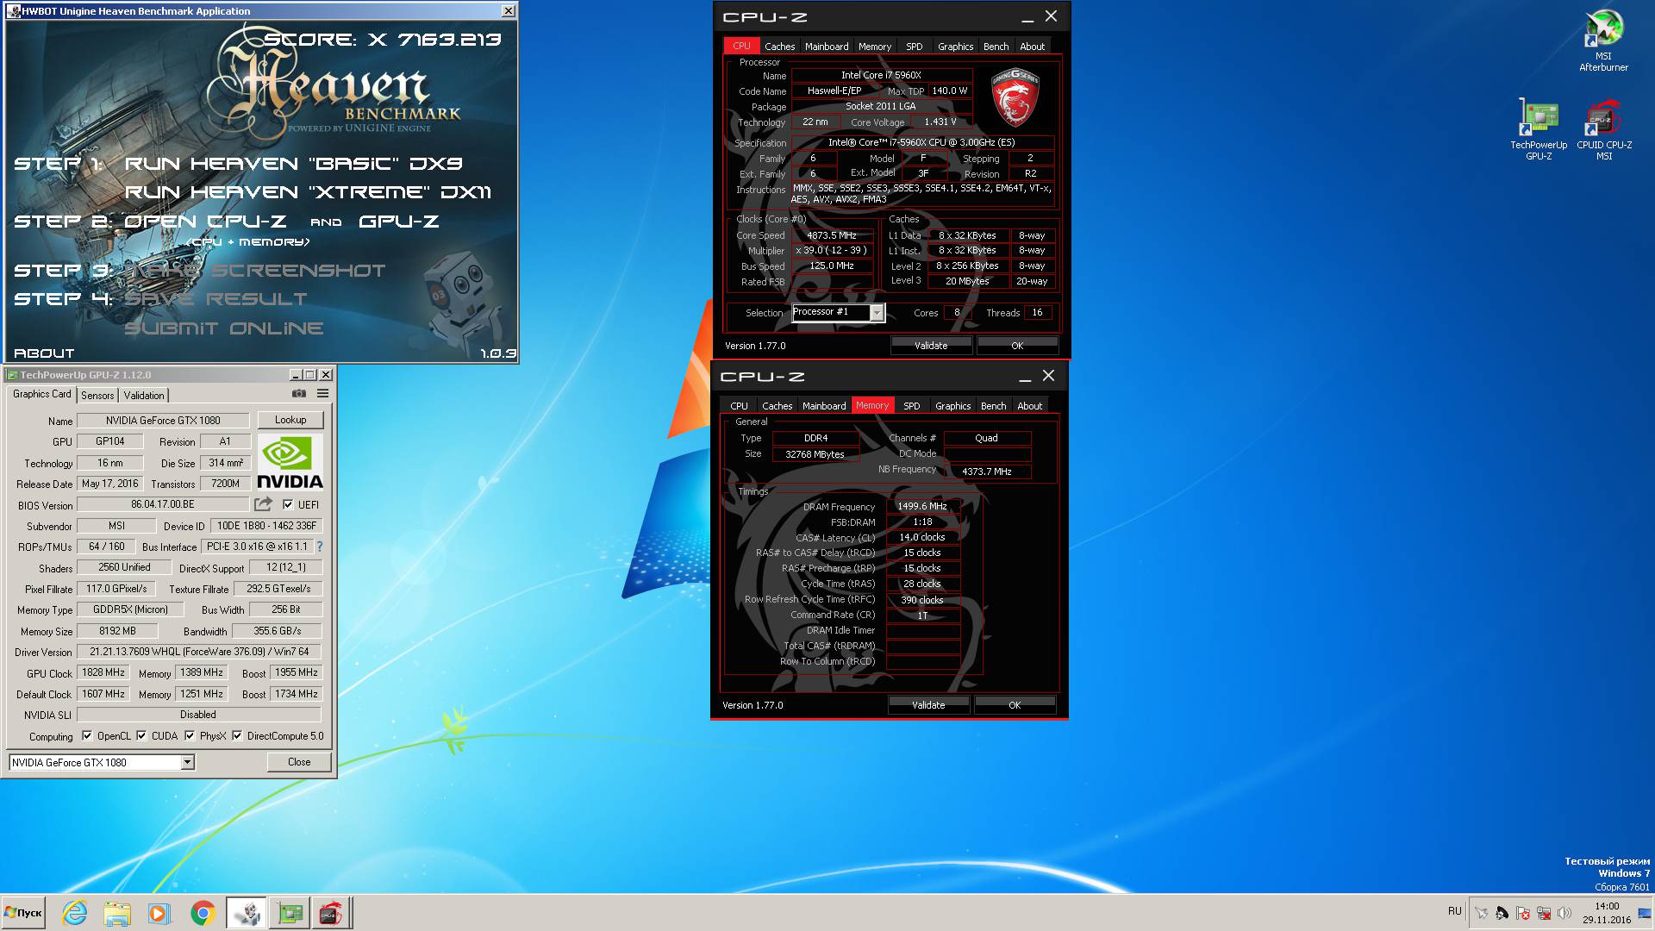Open SPD tab in upper CPU-Z window
Screen dimensions: 1655x931
point(915,47)
